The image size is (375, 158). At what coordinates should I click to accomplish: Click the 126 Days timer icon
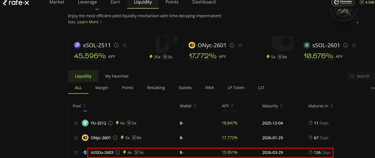[310, 152]
